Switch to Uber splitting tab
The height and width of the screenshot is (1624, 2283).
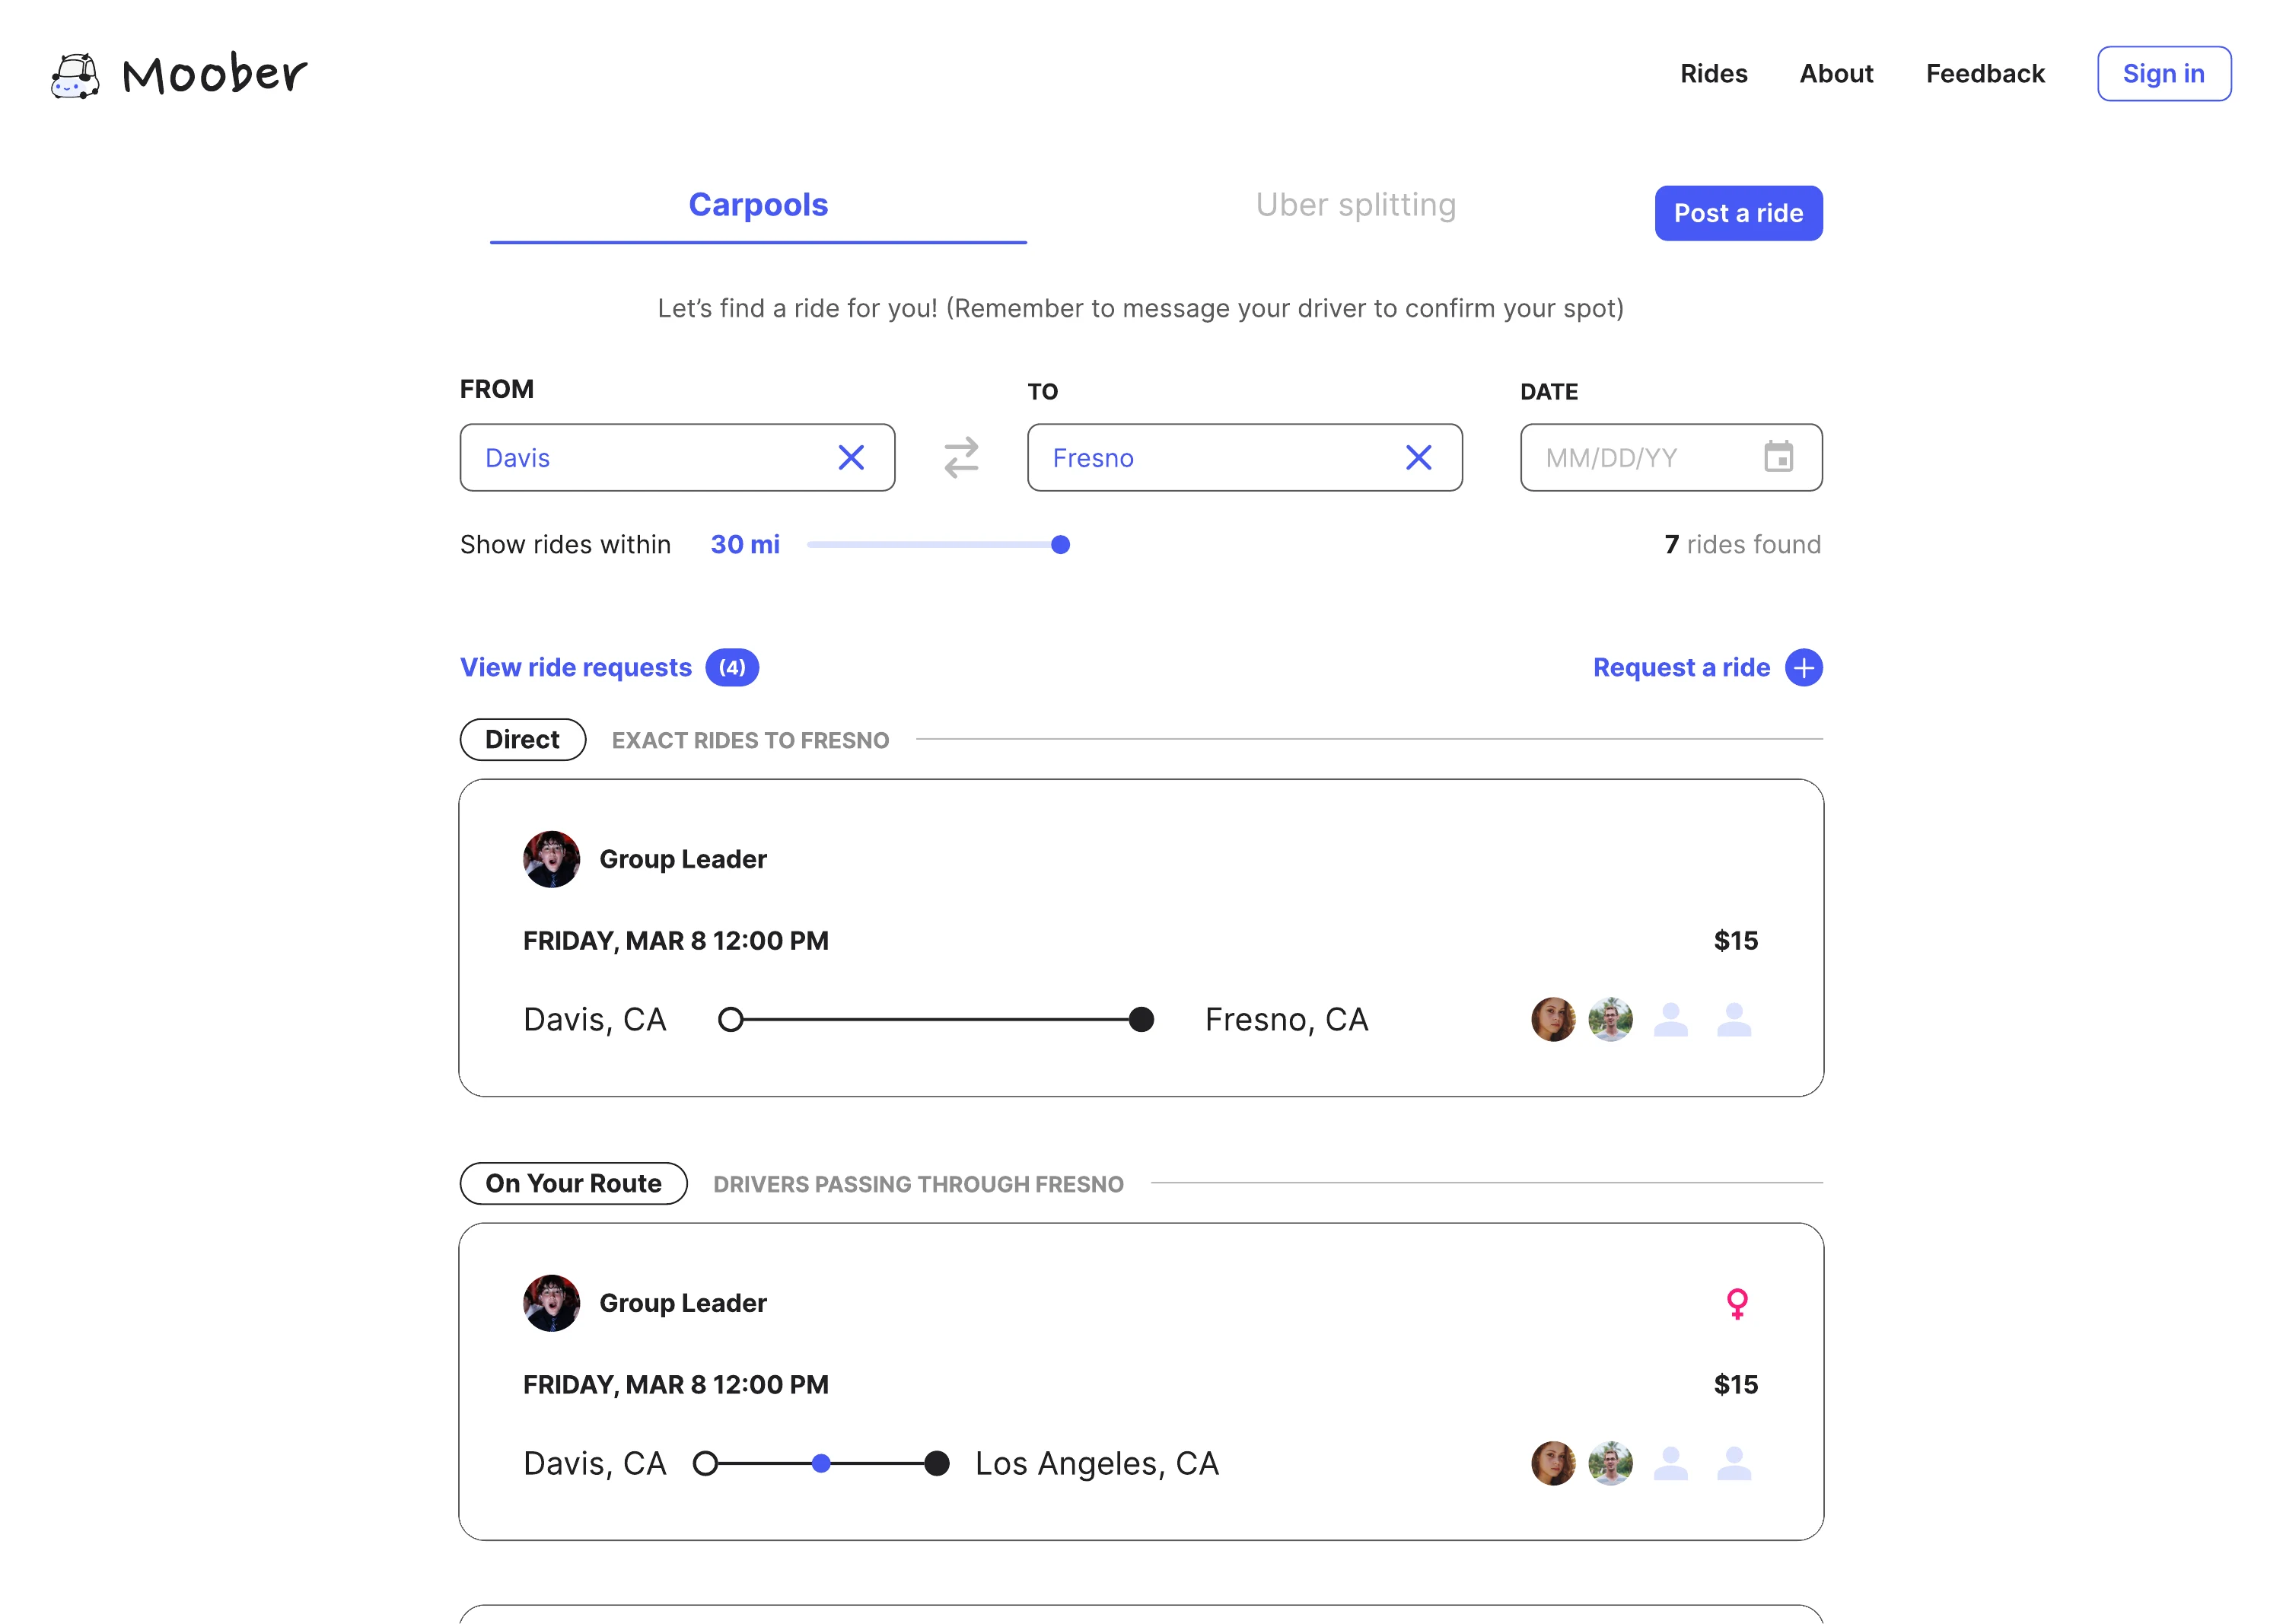1355,205
